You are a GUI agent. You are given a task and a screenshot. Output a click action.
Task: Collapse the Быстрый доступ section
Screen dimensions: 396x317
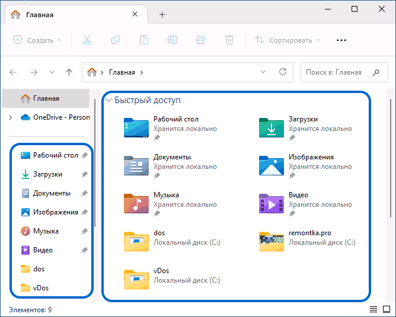tap(109, 100)
